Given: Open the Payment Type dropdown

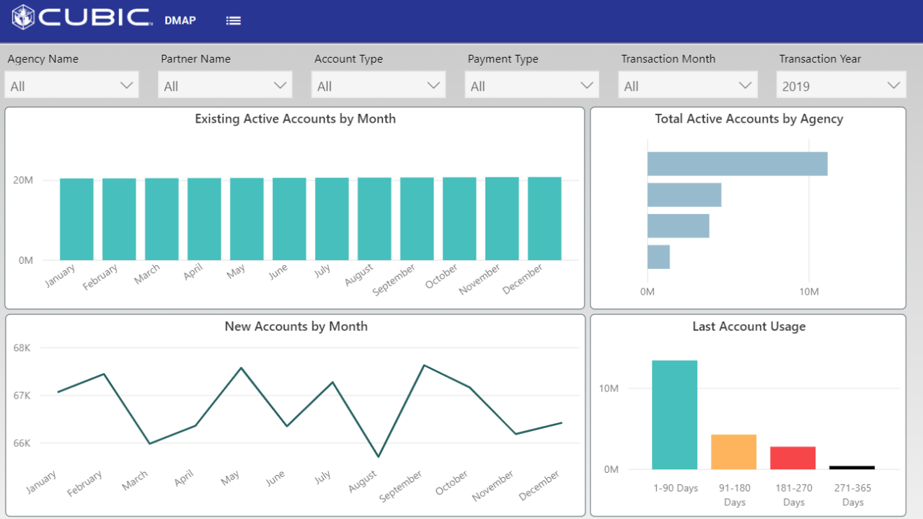Looking at the screenshot, I should pyautogui.click(x=531, y=85).
